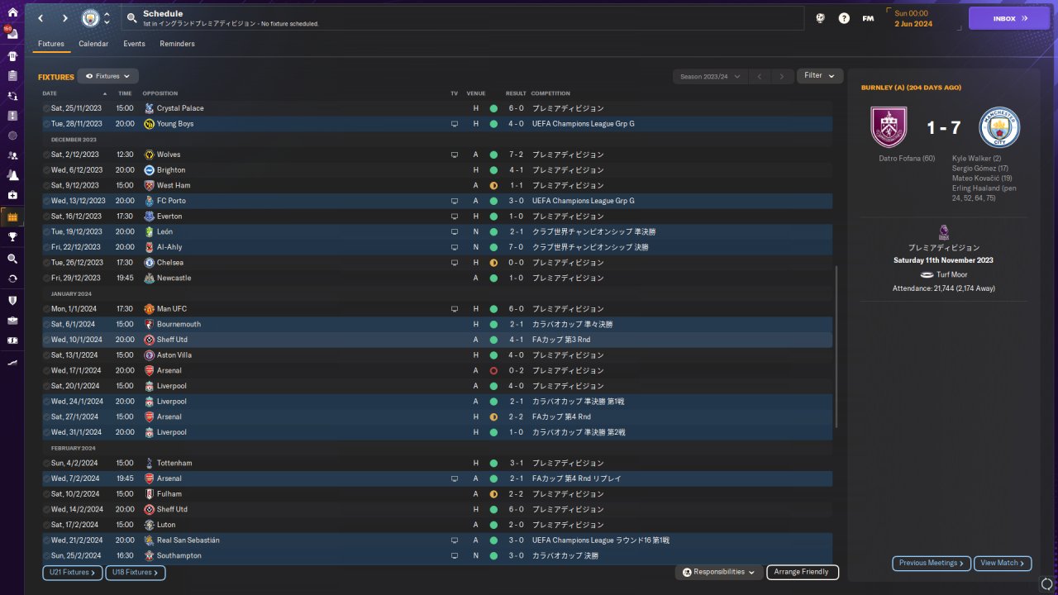Click the Manchester City crest in the match panel

[x=999, y=127]
